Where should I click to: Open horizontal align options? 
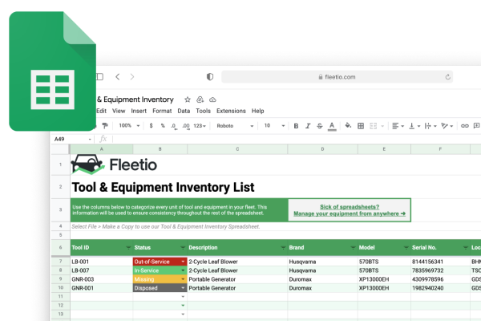(x=398, y=126)
